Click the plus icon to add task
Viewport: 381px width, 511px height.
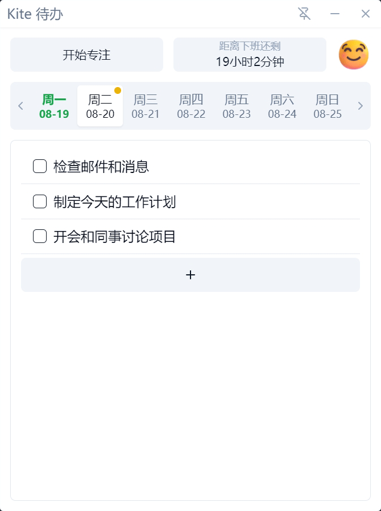(x=191, y=275)
